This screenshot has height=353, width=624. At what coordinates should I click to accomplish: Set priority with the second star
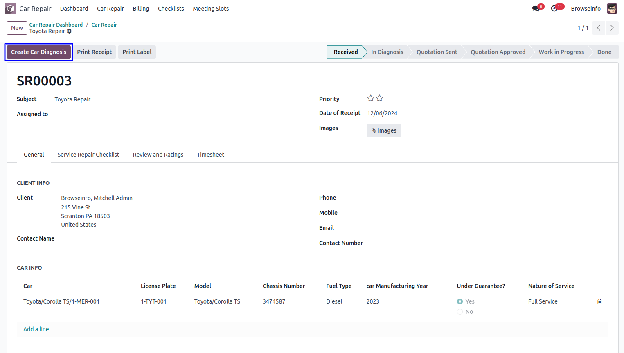tap(380, 98)
